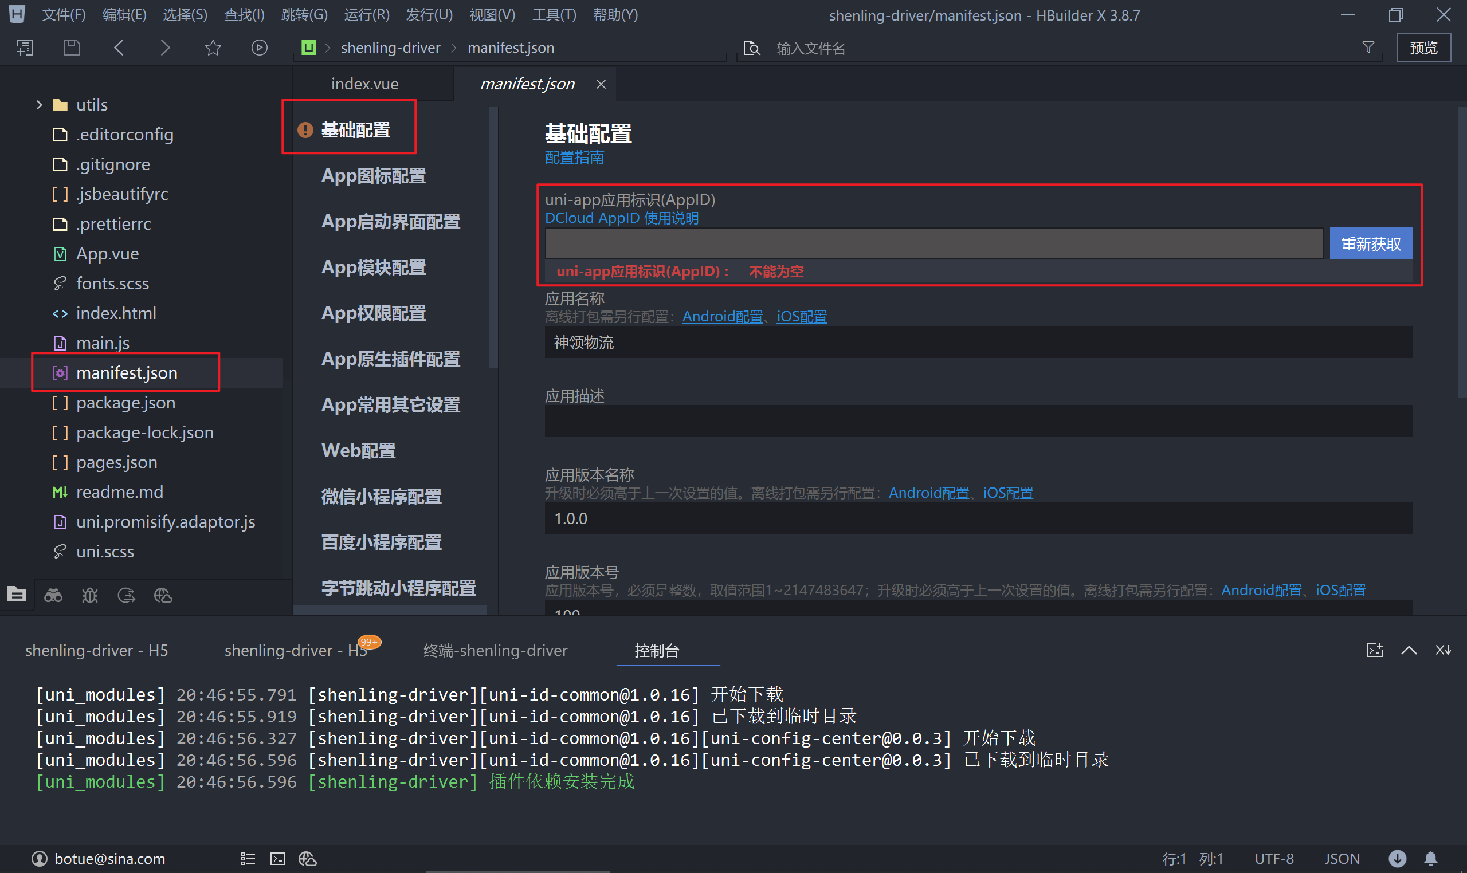
Task: Click the bookmark star toolbar icon
Action: coord(213,48)
